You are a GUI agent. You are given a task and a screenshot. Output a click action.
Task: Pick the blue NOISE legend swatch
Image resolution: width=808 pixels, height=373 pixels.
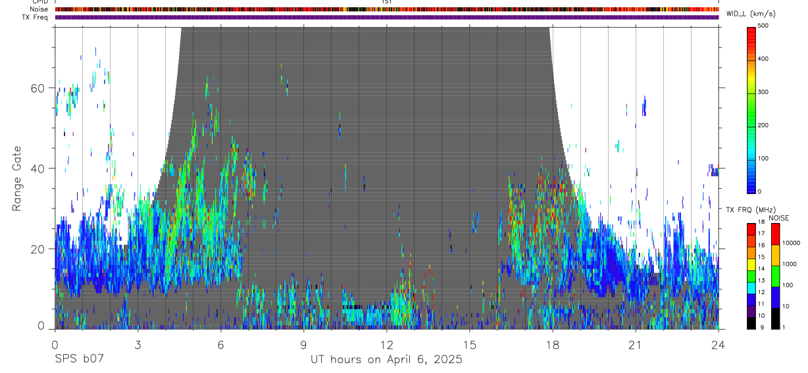click(x=776, y=297)
